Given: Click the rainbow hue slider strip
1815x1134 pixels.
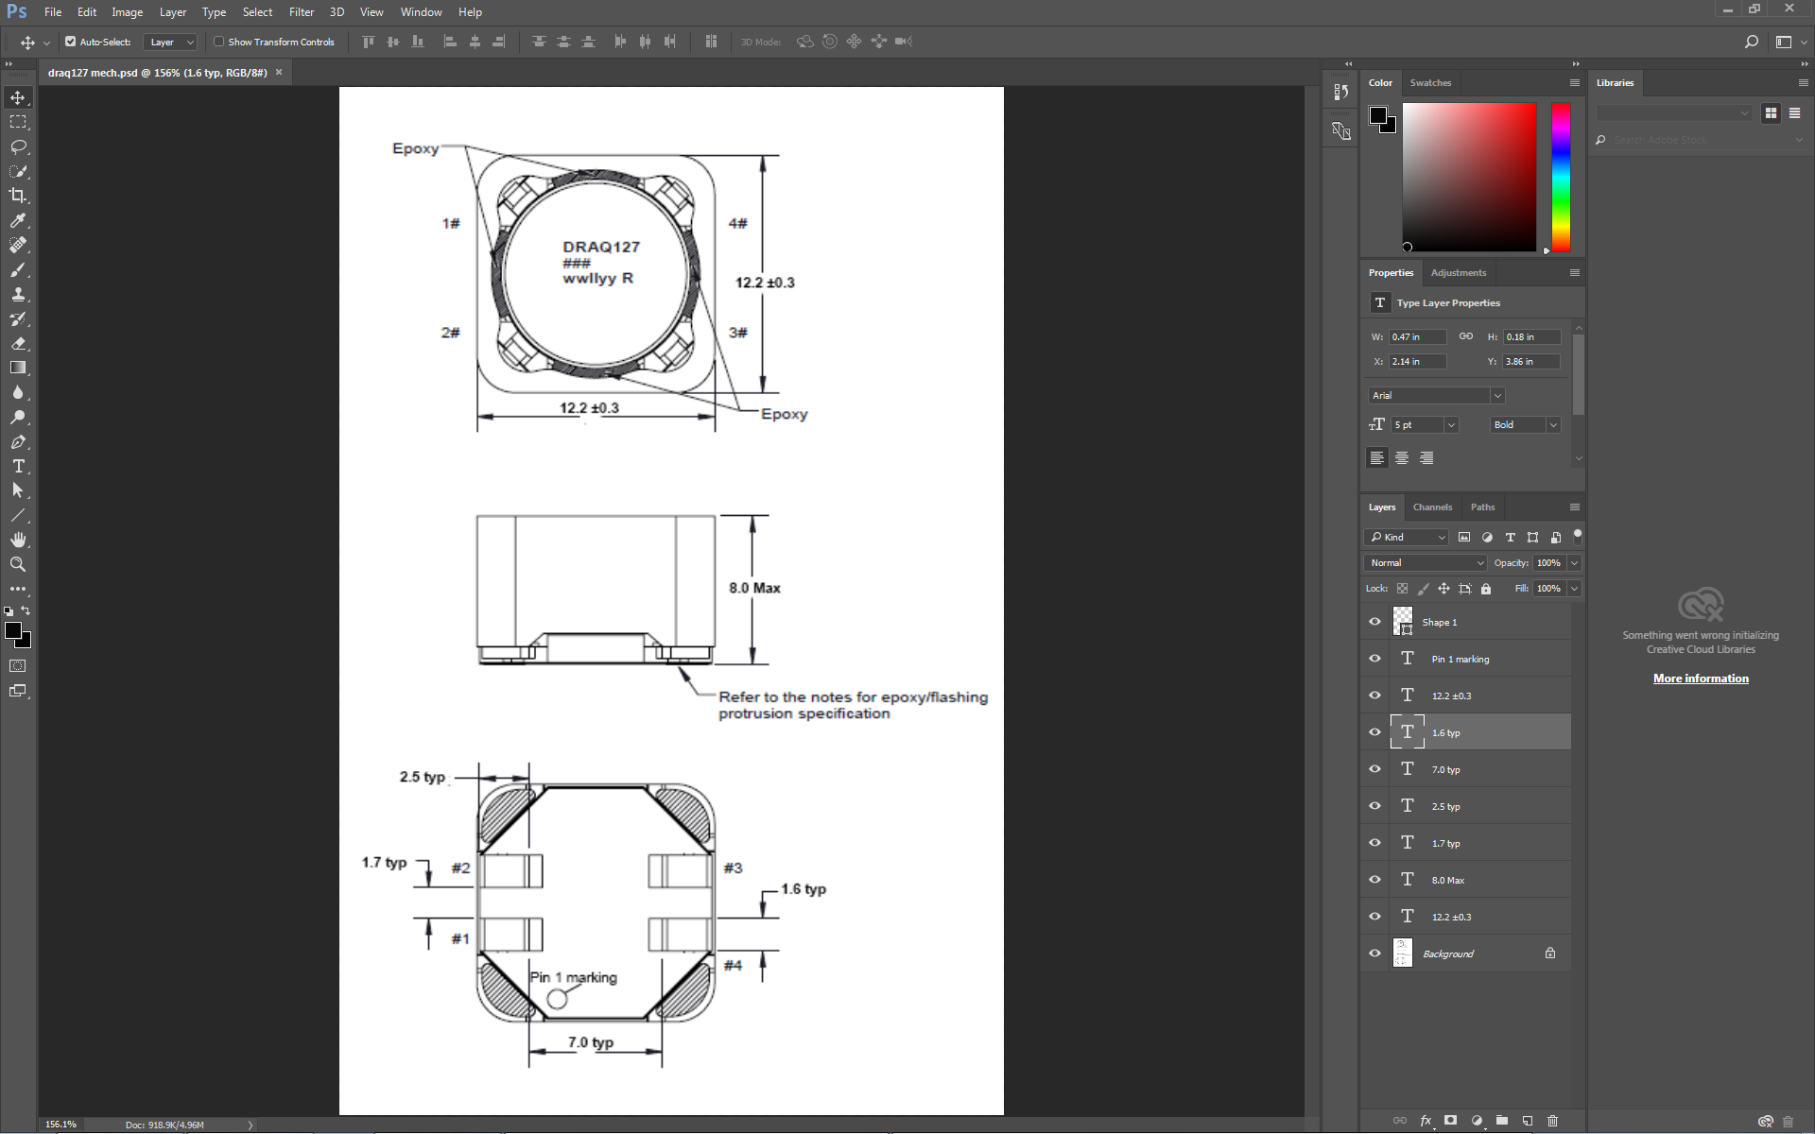Looking at the screenshot, I should point(1561,177).
